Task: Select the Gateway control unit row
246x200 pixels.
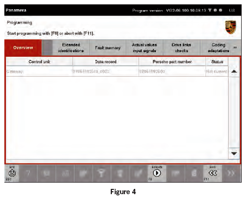Action: [x=117, y=71]
